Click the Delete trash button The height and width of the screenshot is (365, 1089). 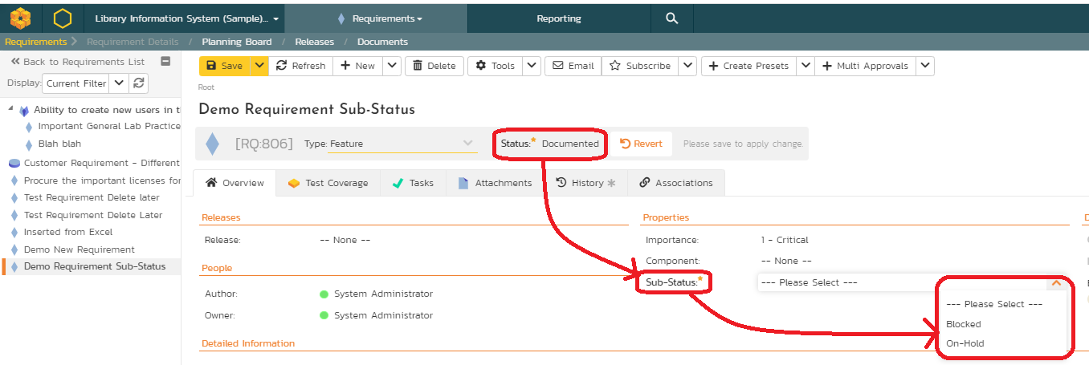(x=434, y=66)
